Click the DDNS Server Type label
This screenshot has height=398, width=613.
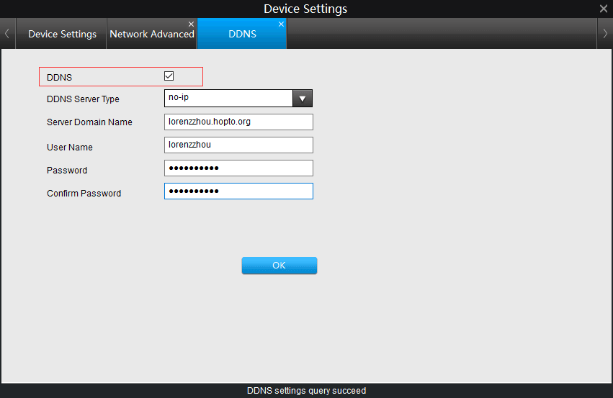pyautogui.click(x=83, y=99)
